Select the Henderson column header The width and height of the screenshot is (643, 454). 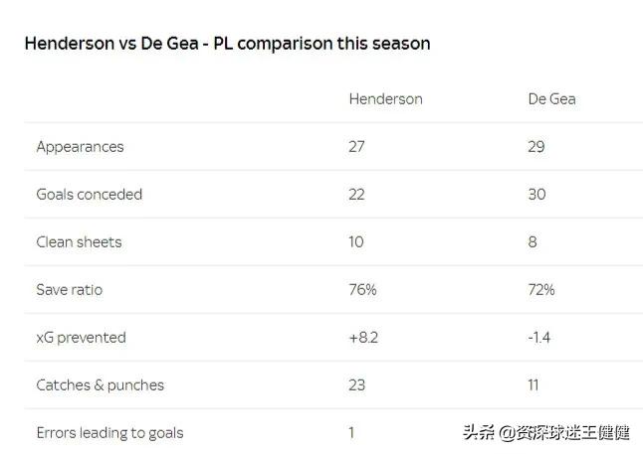tap(385, 99)
